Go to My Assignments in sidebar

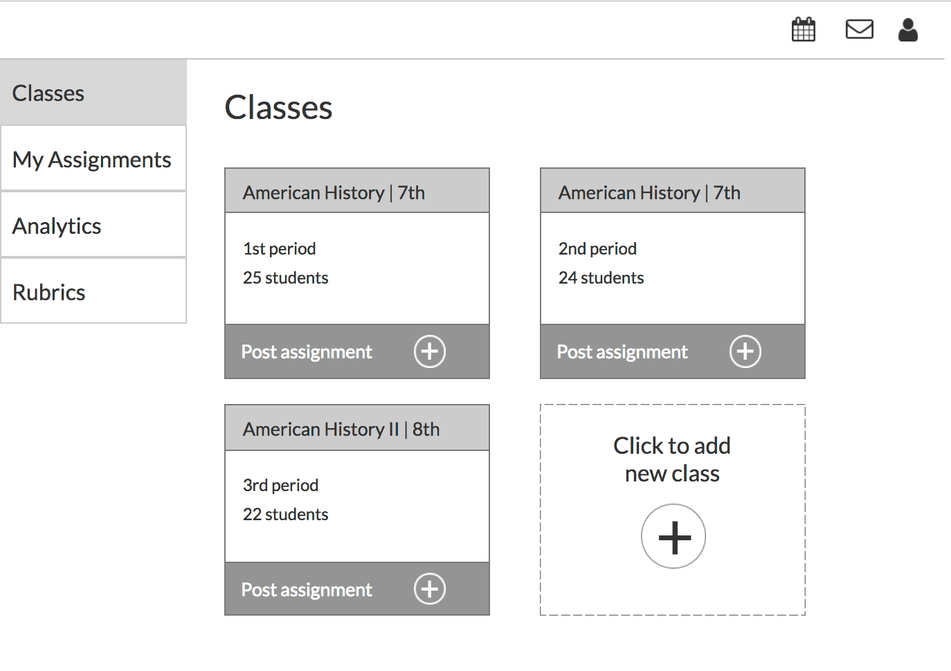[91, 159]
